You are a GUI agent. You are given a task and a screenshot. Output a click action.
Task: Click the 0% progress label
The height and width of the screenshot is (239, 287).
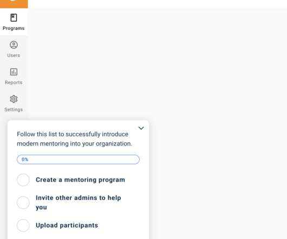coord(25,160)
